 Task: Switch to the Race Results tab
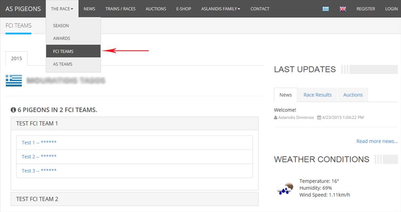coord(317,95)
